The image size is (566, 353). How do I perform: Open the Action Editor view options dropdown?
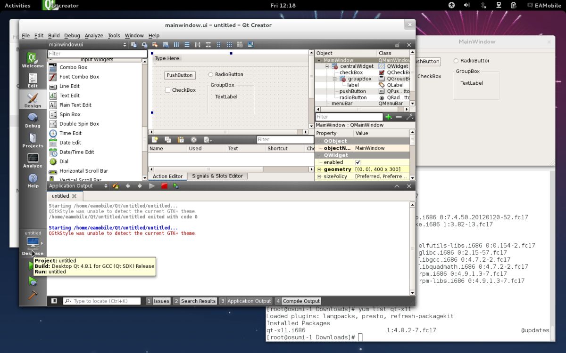point(208,140)
